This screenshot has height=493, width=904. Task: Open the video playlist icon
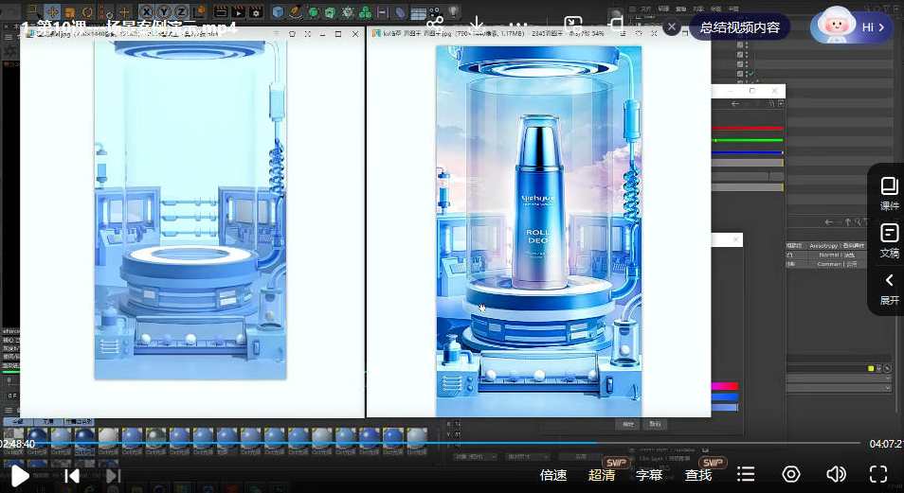[x=747, y=474]
